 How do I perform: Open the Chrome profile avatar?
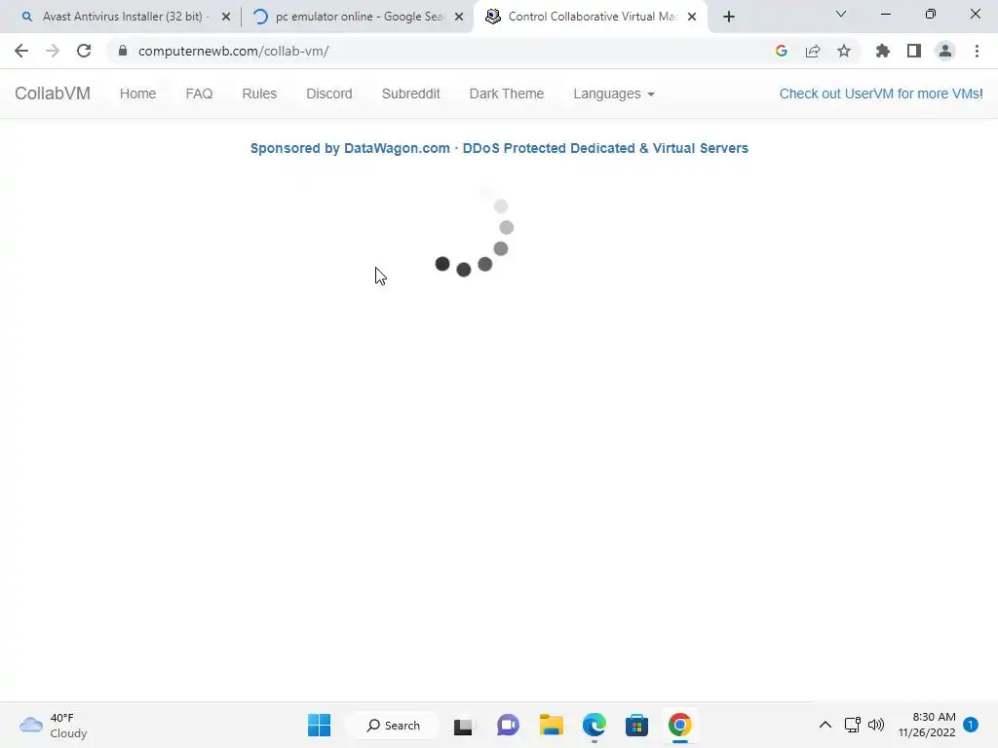[x=945, y=51]
